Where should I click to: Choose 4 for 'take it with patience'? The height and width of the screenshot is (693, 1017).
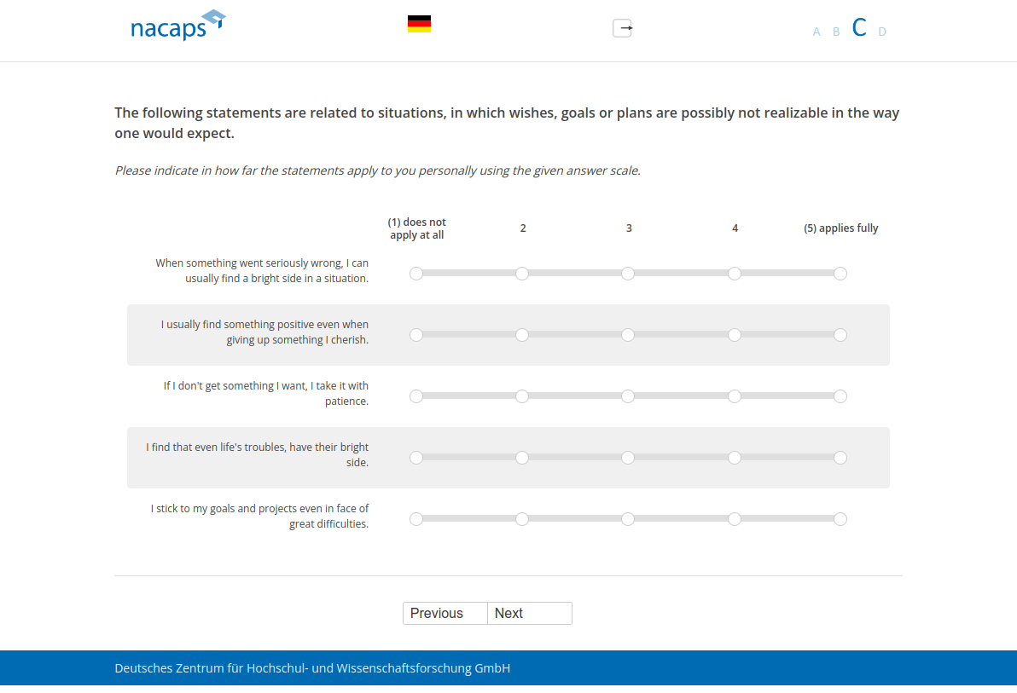tap(735, 396)
